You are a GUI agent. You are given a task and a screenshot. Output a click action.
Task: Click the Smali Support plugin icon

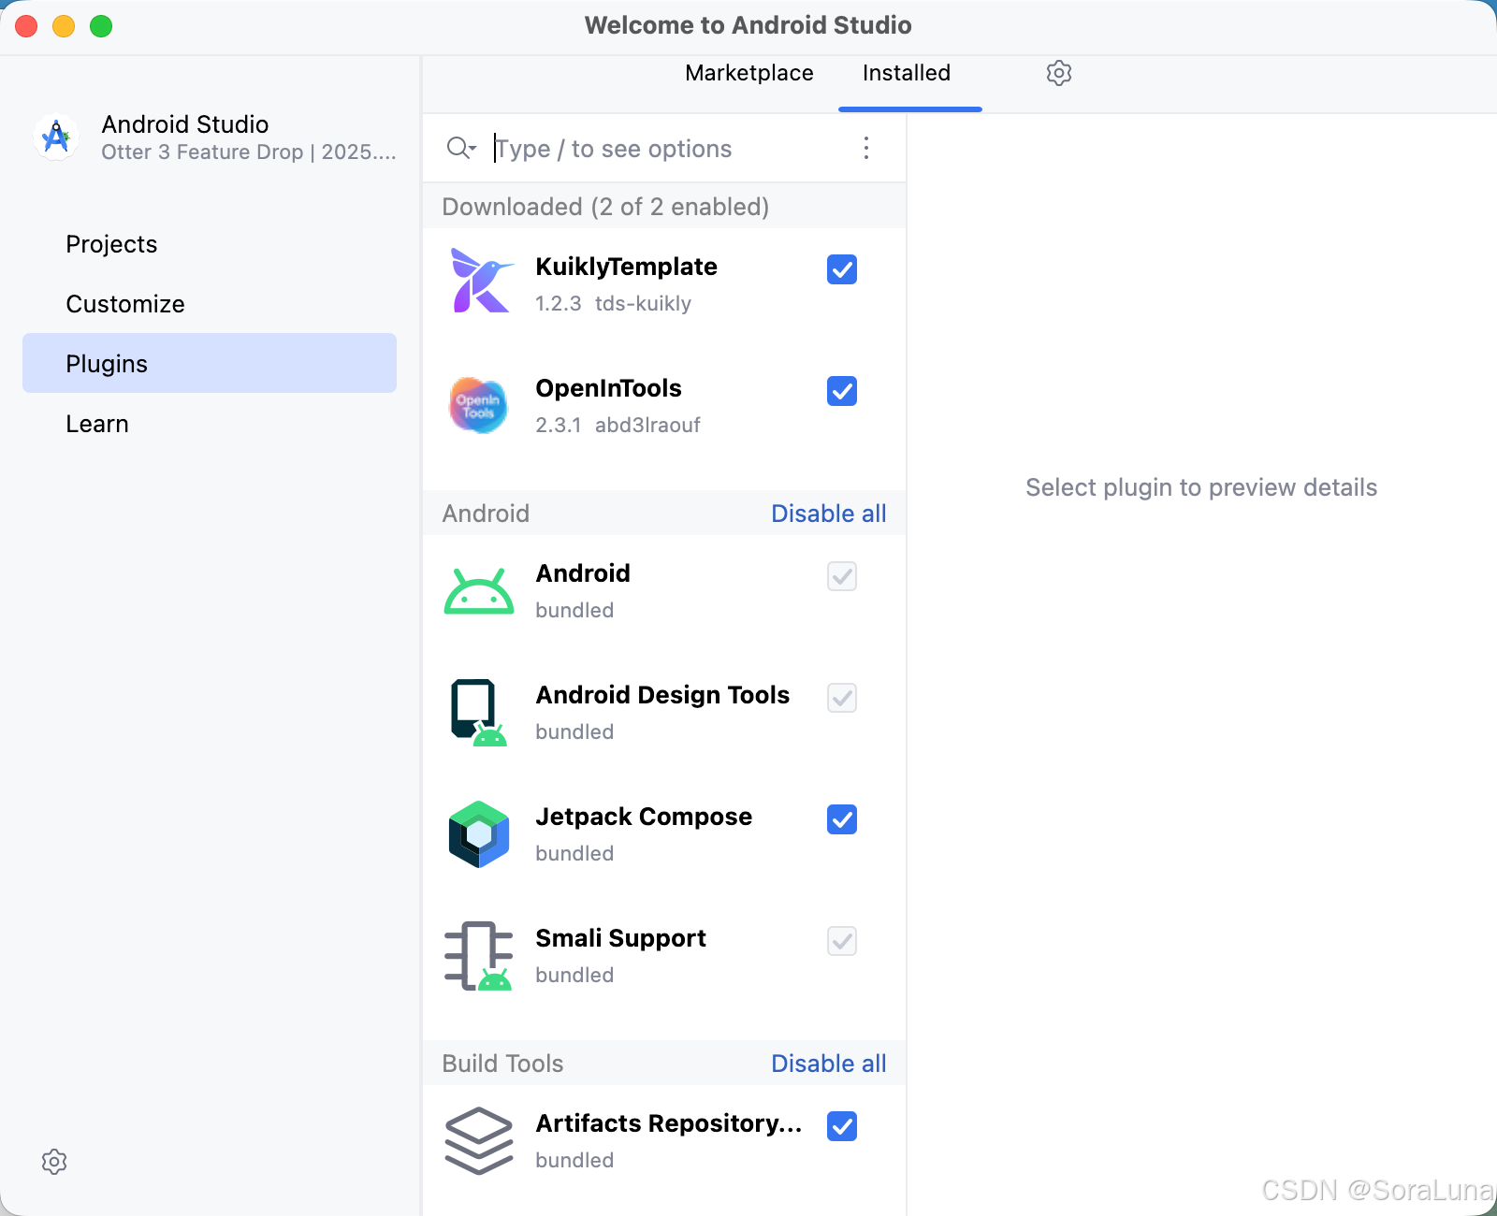478,956
